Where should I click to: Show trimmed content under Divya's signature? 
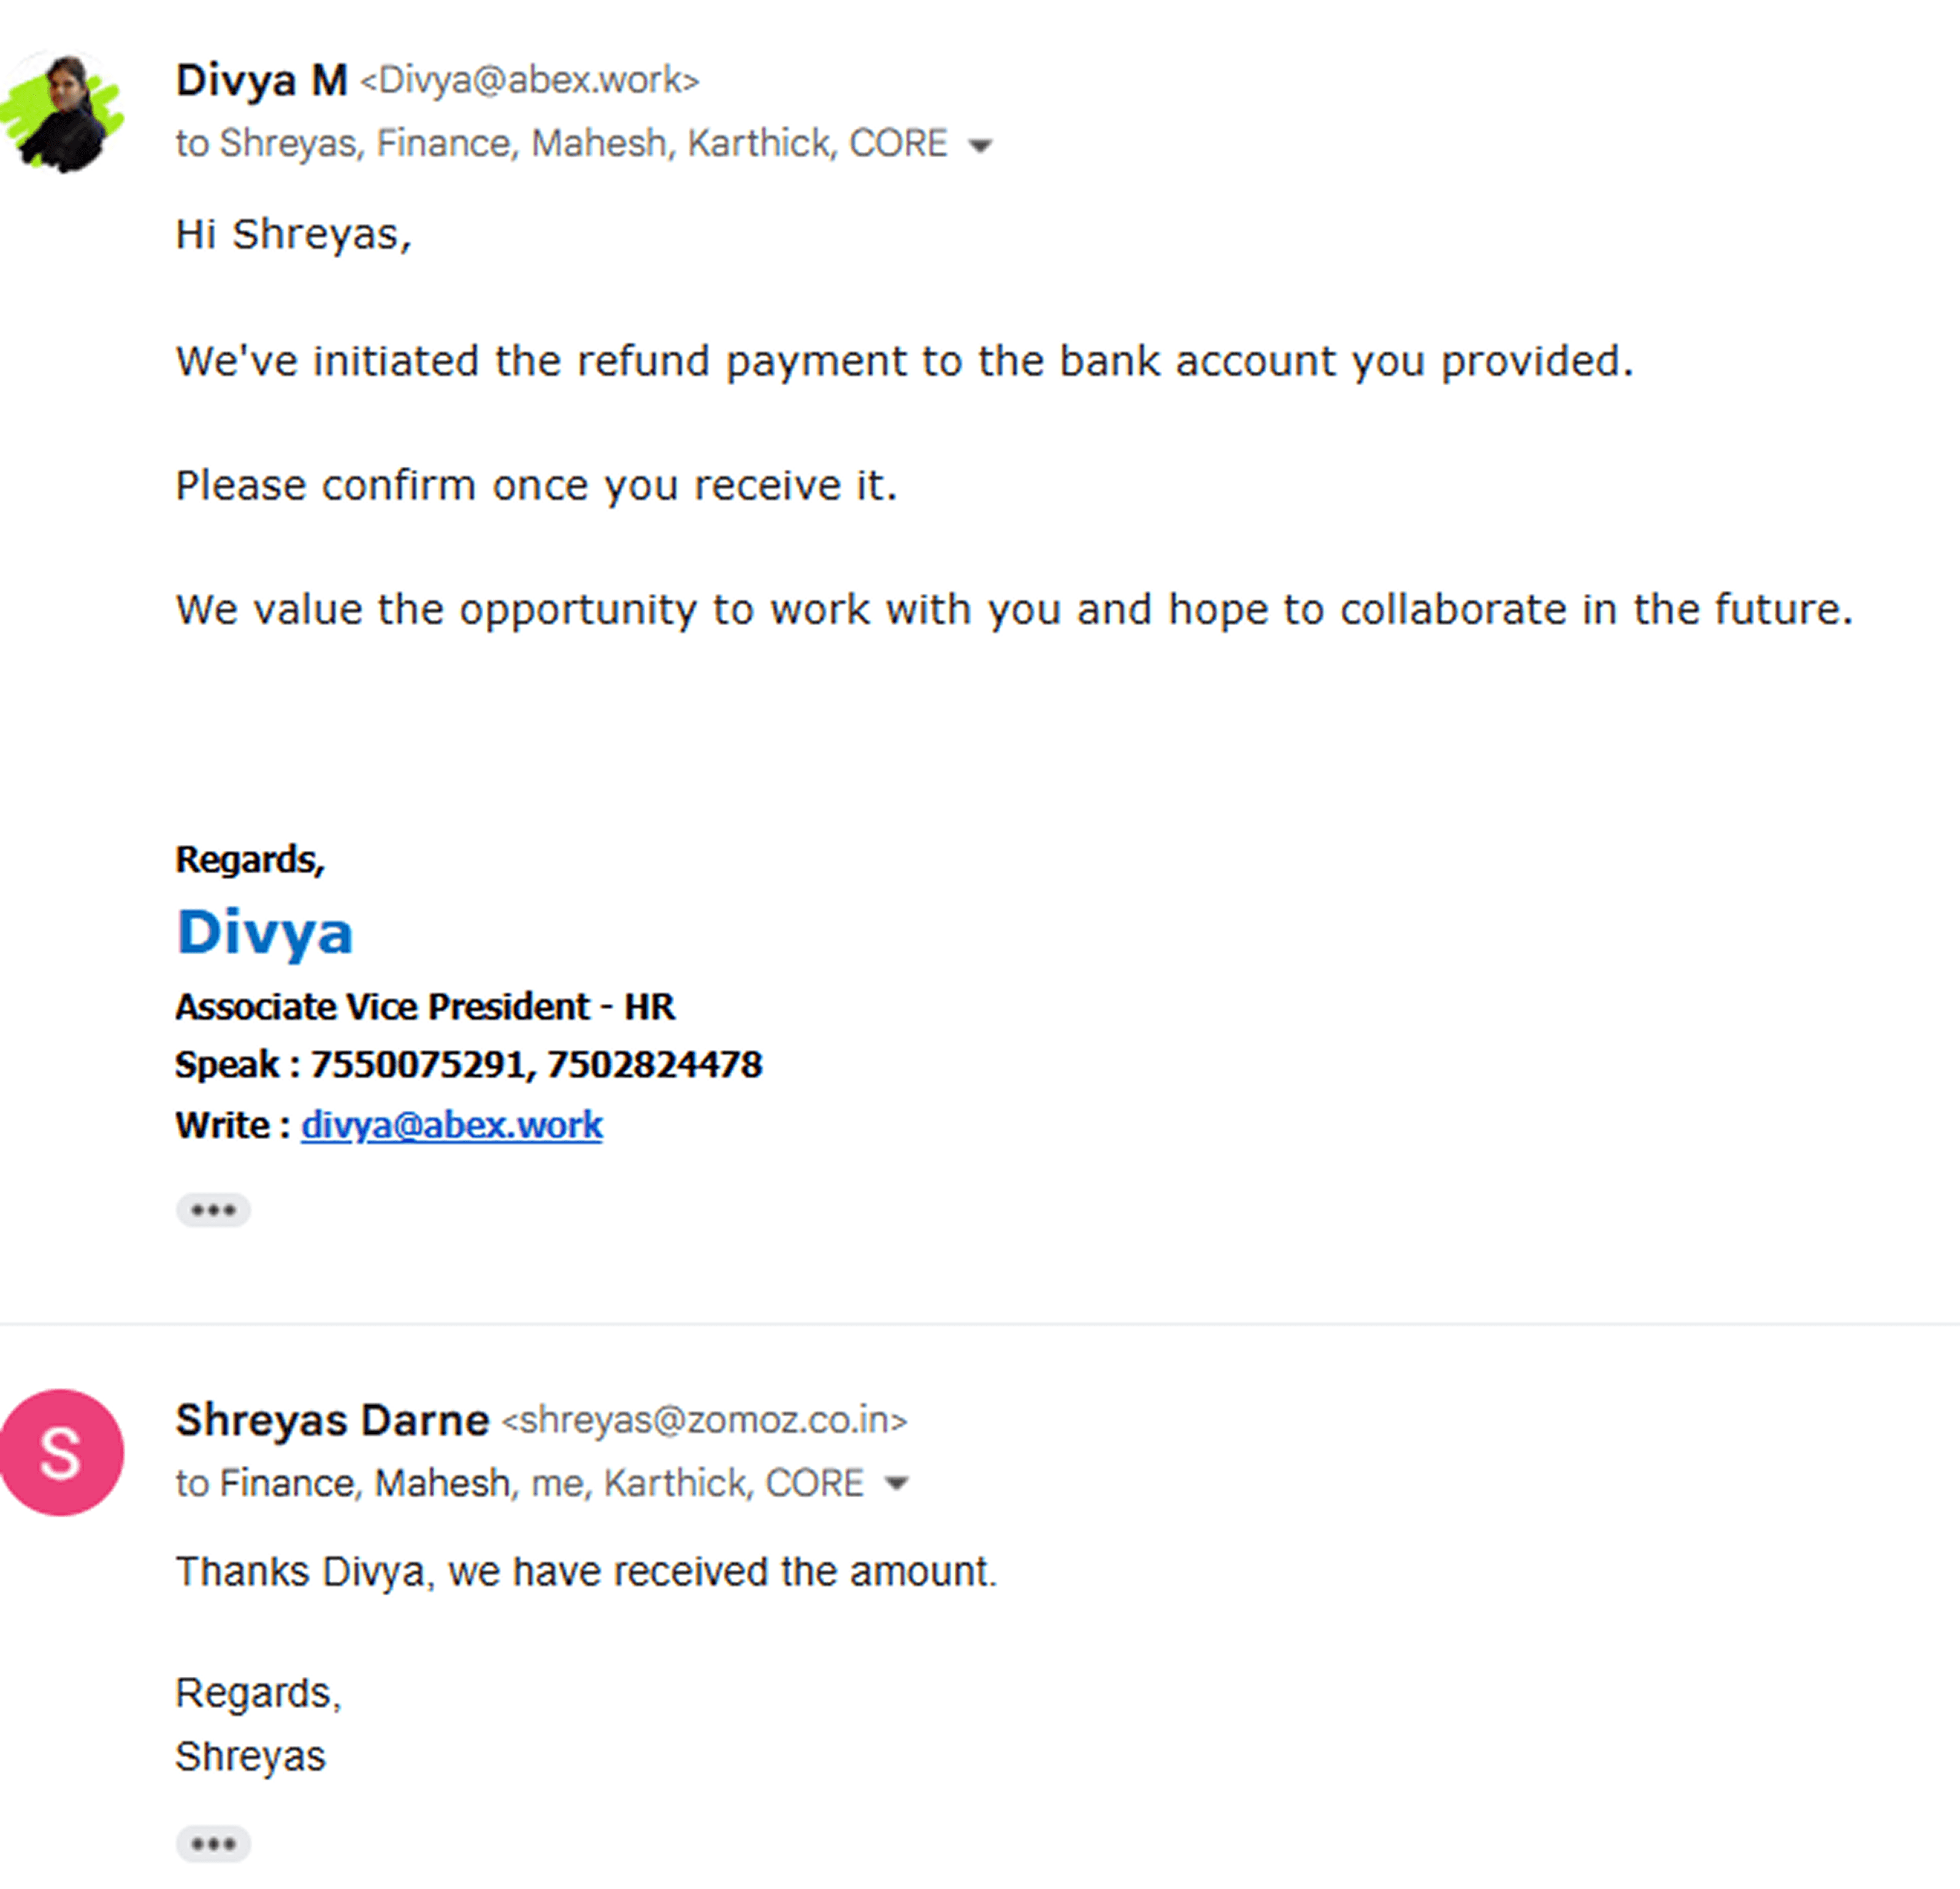[x=213, y=1210]
